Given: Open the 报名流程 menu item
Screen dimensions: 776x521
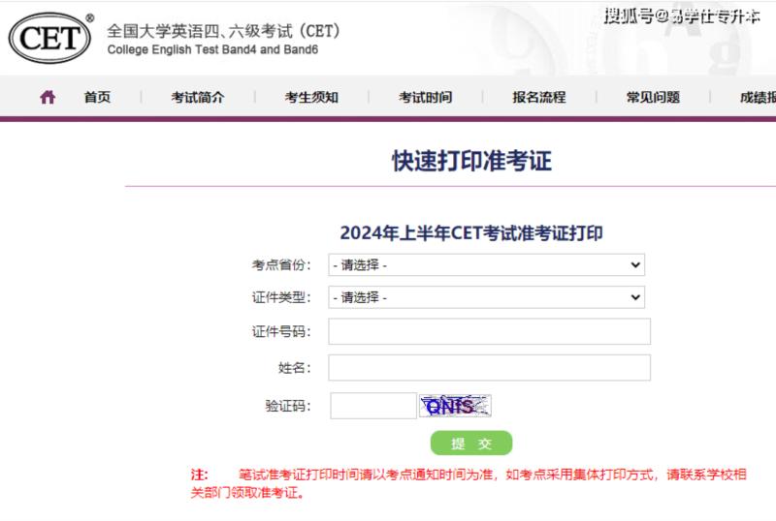Looking at the screenshot, I should click(x=539, y=98).
